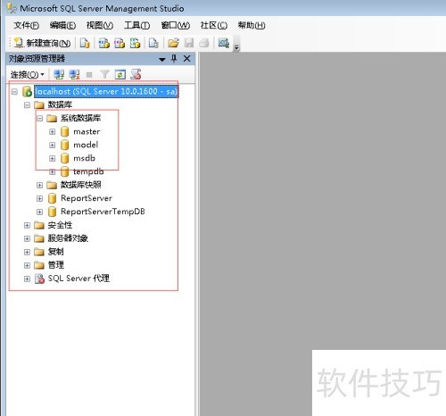Expand the tempdb database node

pos(53,171)
